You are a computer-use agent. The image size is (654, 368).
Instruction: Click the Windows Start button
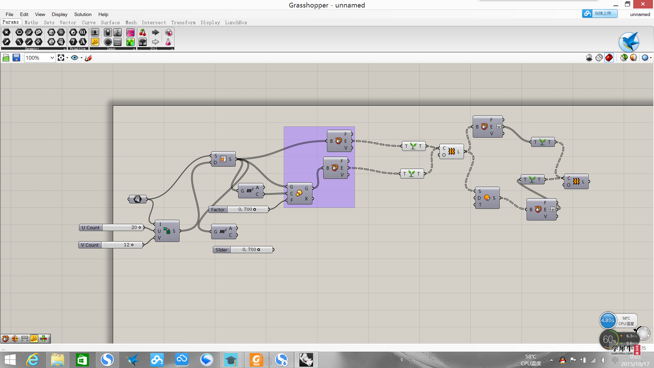click(x=10, y=360)
